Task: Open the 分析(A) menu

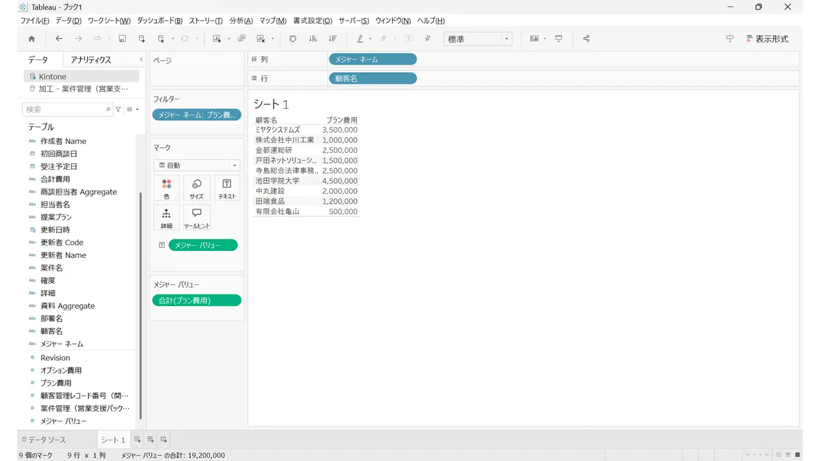Action: tap(241, 20)
